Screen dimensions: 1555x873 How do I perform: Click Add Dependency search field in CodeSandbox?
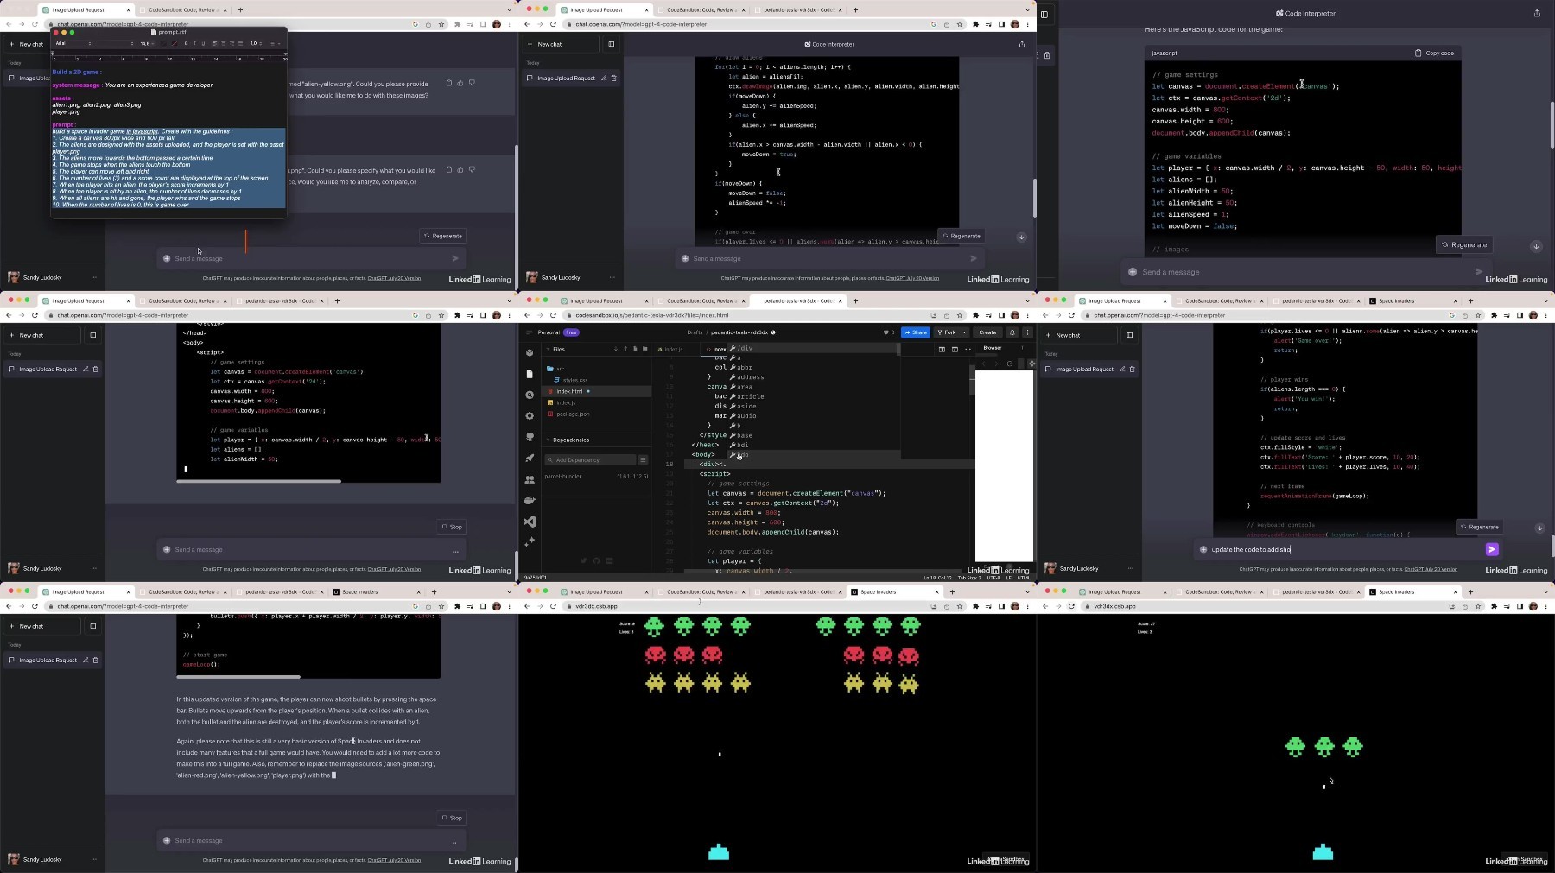point(590,460)
